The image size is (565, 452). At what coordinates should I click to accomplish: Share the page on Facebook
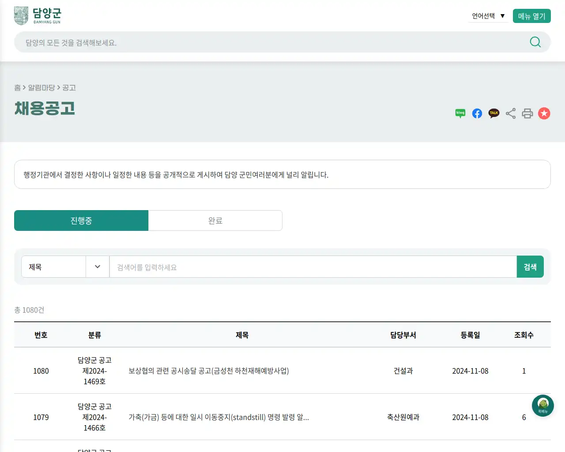click(x=477, y=113)
